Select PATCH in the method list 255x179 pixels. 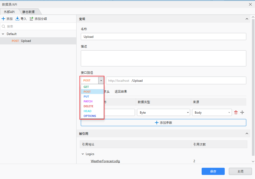pyautogui.click(x=88, y=101)
